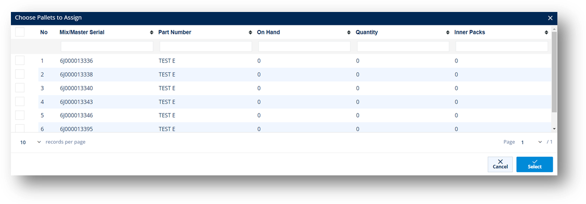Select checkbox for row 3 pallet 6J000013340
This screenshot has height=204, width=586.
coord(20,88)
